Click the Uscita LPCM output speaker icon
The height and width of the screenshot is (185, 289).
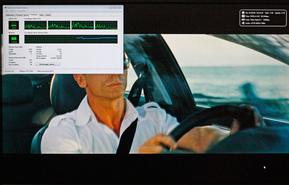tap(243, 23)
